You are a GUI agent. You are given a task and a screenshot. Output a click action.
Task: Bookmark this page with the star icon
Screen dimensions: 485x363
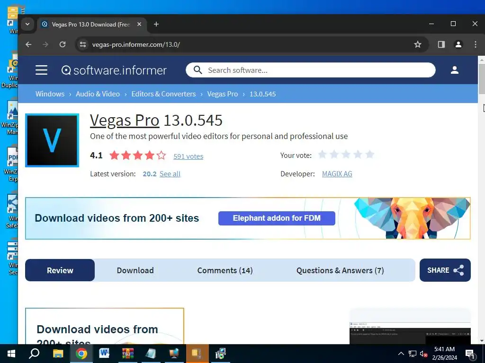418,44
